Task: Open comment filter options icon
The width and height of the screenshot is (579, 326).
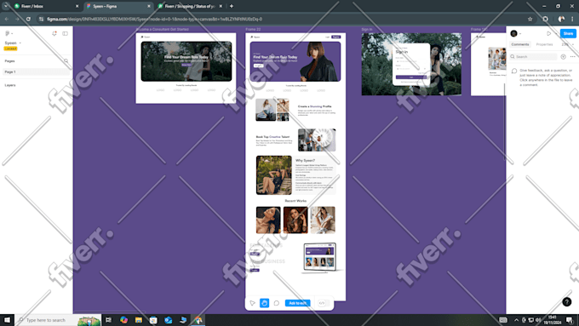Action: 563,56
